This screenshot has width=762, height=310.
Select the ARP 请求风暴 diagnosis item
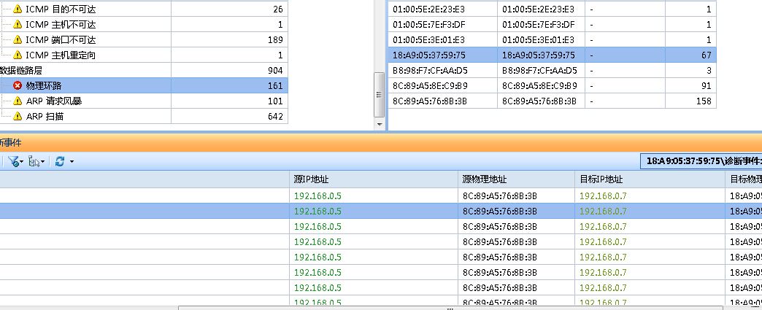144,101
